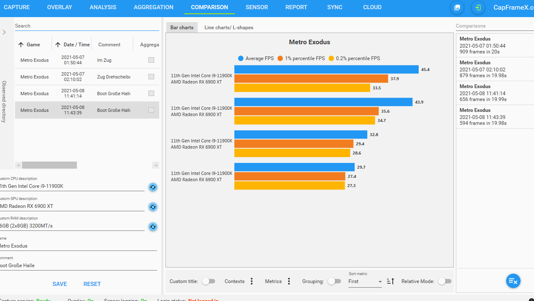Open the REPORT tab
This screenshot has width=534, height=301.
click(296, 7)
